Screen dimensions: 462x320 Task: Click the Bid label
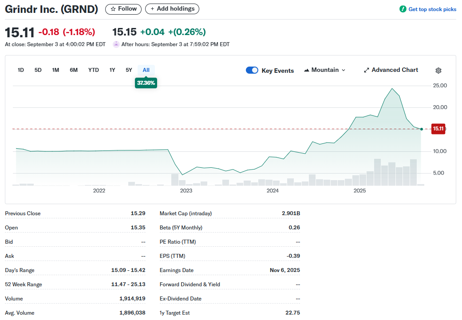[x=9, y=242]
